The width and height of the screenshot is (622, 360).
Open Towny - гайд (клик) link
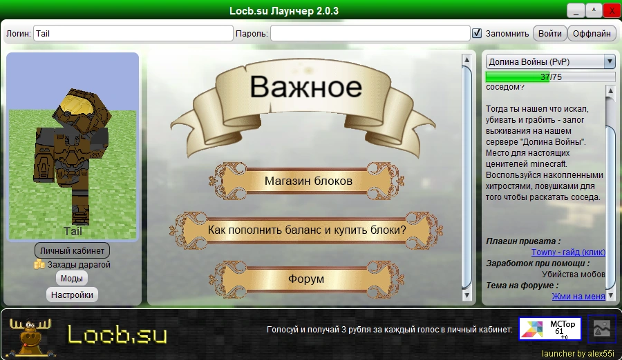568,252
